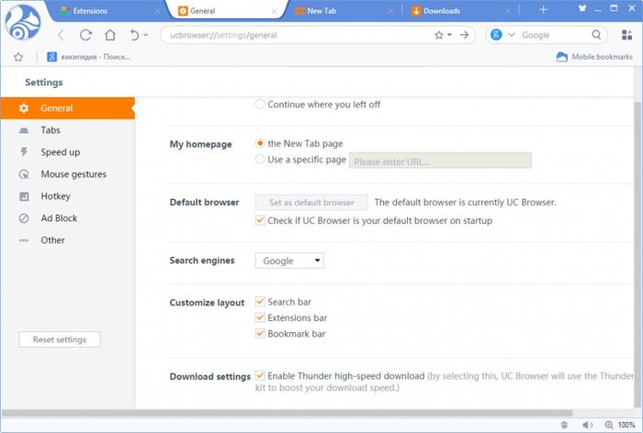Screen dimensions: 643x433
Task: Click the go arrow in address bar
Action: (464, 35)
